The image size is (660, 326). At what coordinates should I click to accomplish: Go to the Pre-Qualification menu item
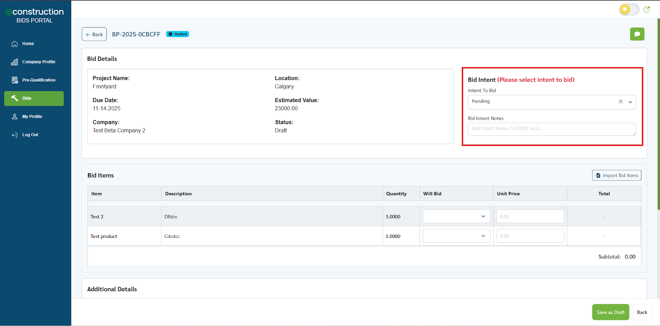click(38, 80)
